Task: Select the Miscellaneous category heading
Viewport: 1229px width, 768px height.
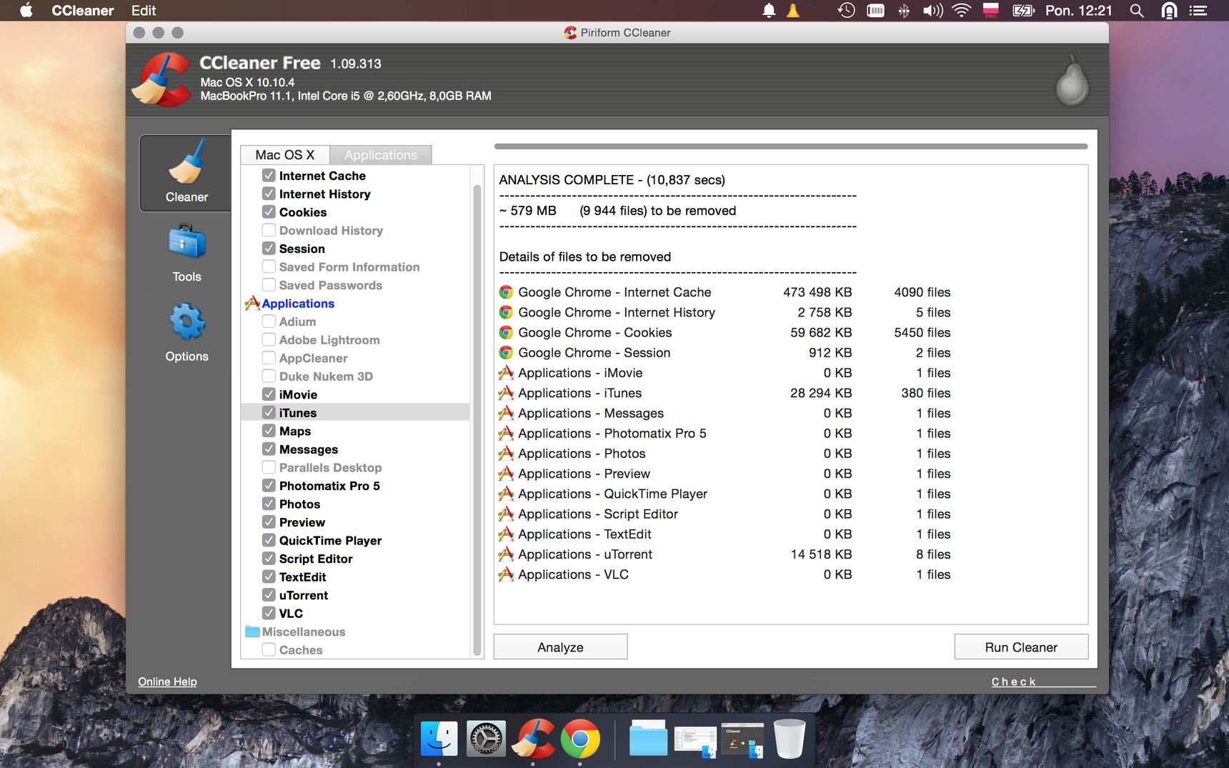Action: [304, 632]
